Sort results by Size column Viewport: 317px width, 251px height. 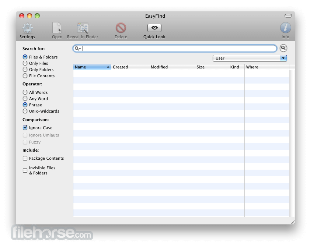[201, 67]
